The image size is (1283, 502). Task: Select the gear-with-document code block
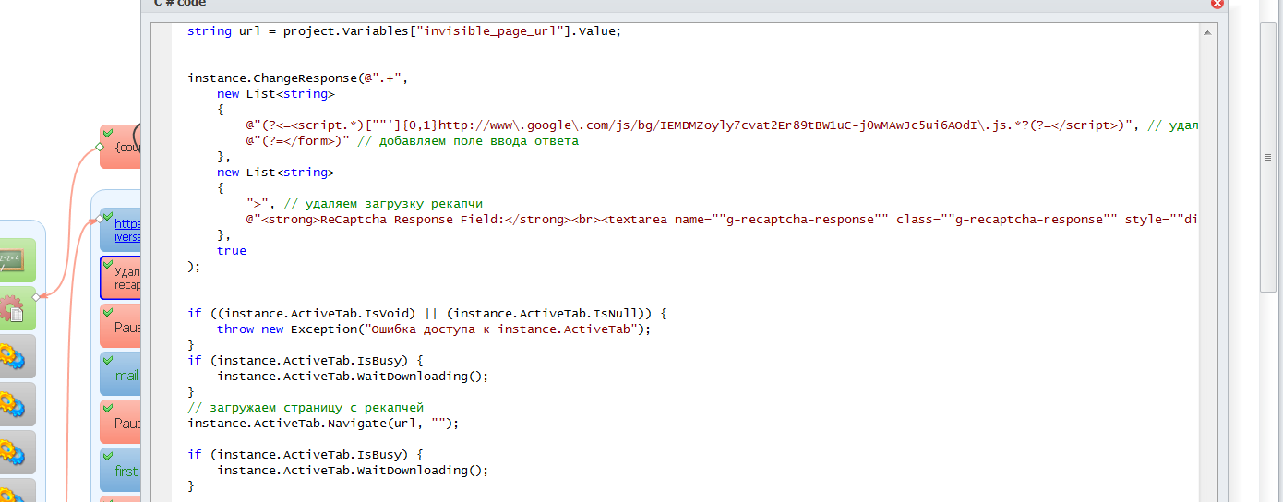[x=16, y=308]
